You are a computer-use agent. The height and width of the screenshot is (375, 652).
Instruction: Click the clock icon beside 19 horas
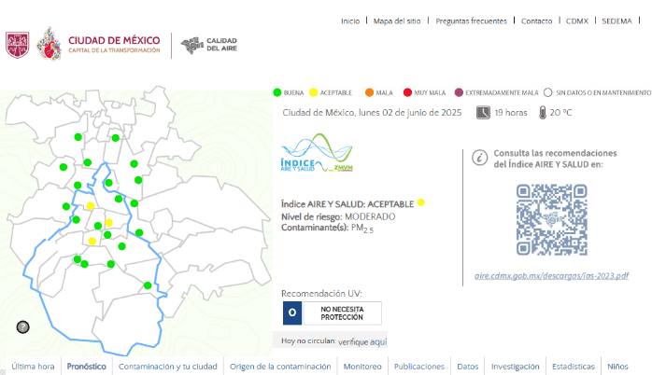tap(482, 113)
